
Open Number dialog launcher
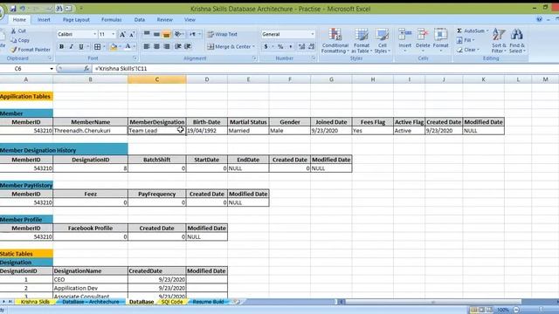click(314, 58)
